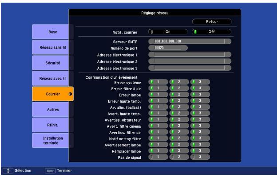Select the Adresse électronique 2 field
Viewport: 278px width, 176px height.
coord(190,61)
